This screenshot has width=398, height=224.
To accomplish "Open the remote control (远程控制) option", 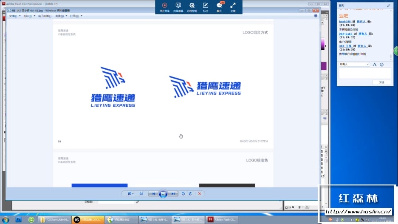I will coord(192,7).
